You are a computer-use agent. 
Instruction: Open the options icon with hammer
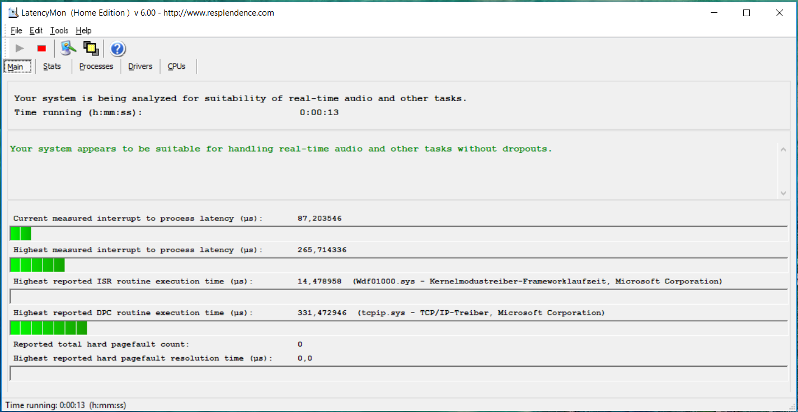coord(68,49)
